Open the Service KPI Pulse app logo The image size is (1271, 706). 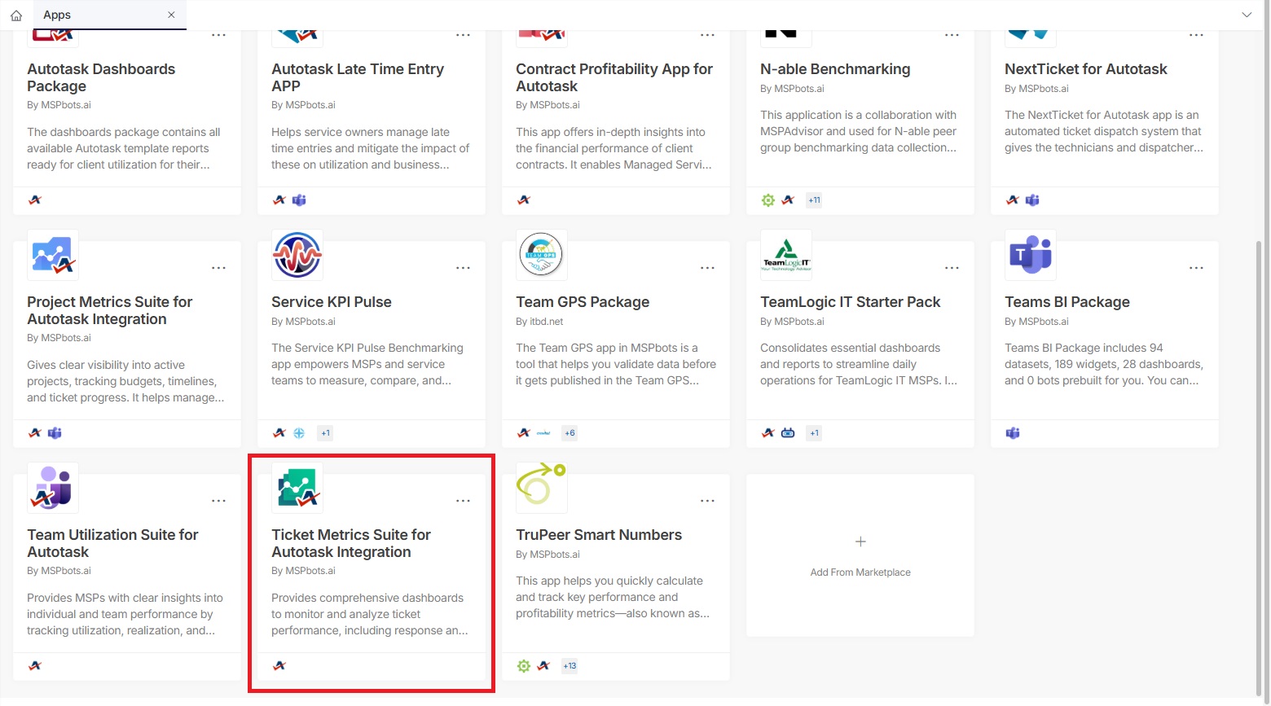coord(297,255)
